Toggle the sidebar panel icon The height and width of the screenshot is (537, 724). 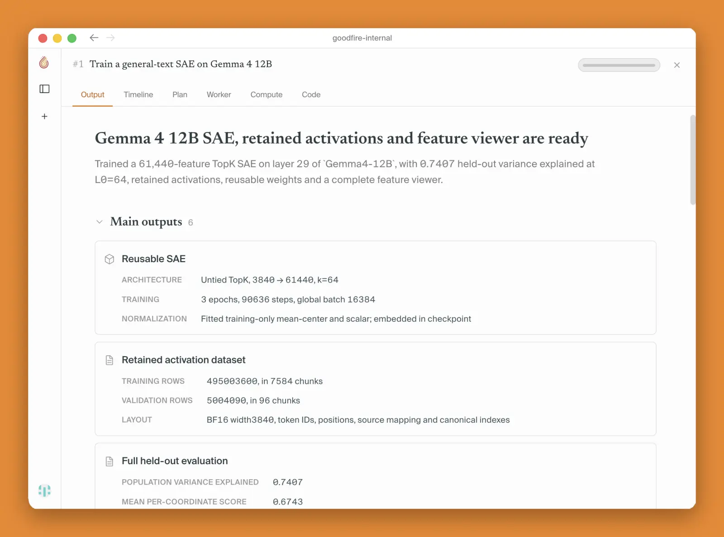coord(44,89)
